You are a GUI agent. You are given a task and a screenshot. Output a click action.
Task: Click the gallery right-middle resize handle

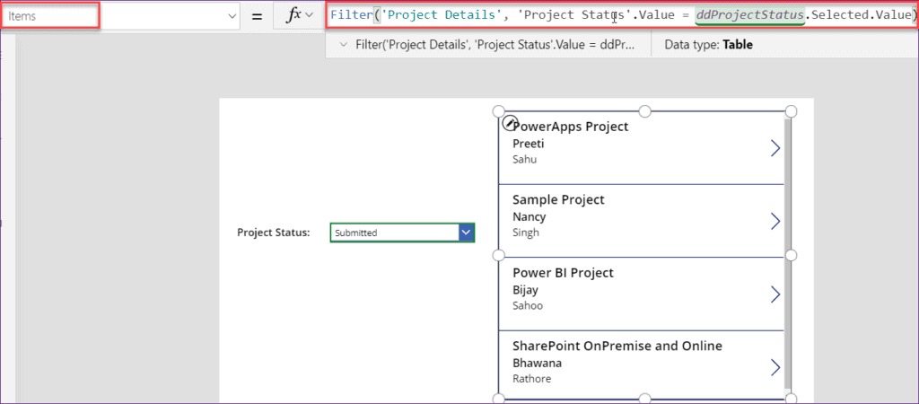tap(791, 256)
